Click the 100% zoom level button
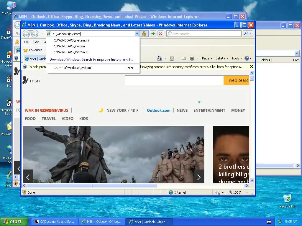Image resolution: width=302 pixels, height=226 pixels. (x=235, y=192)
